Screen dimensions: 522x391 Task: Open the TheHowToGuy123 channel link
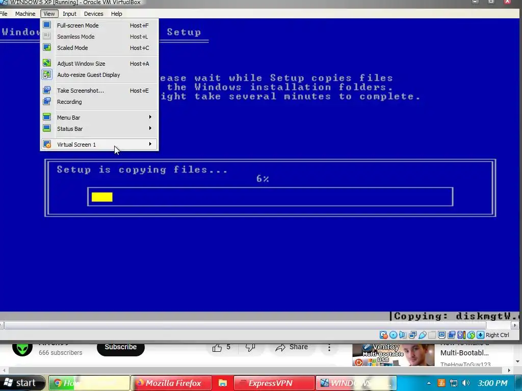coord(465,365)
